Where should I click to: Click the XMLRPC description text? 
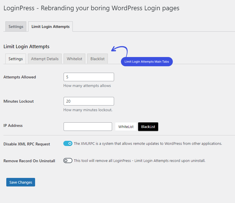(x=148, y=143)
